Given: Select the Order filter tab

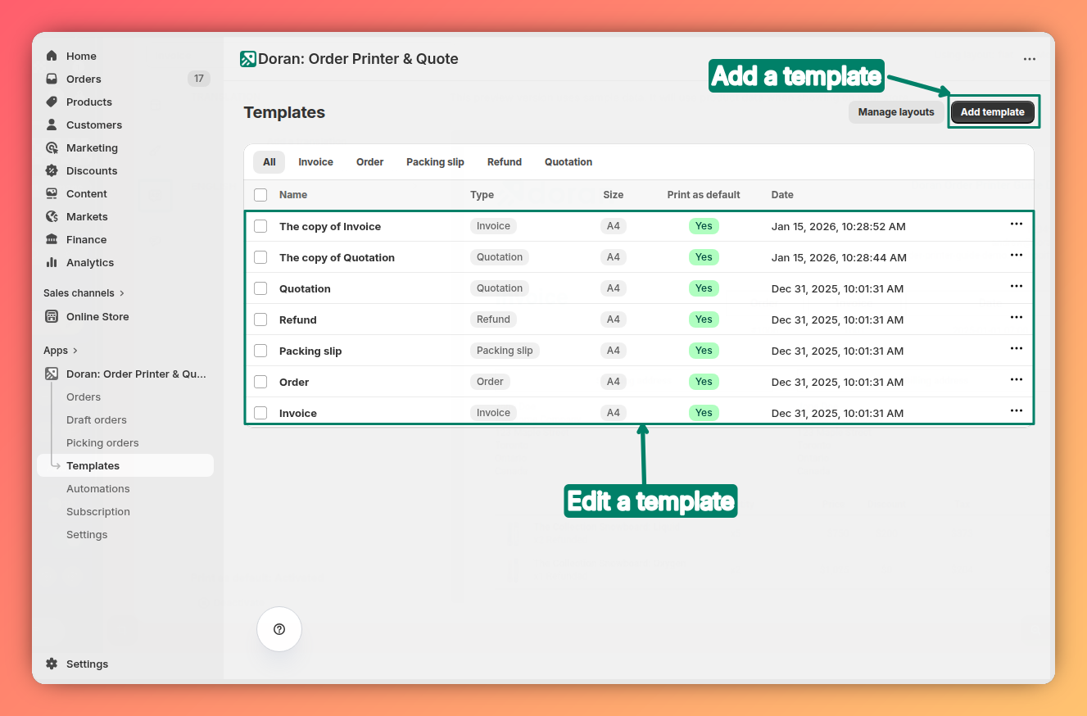Looking at the screenshot, I should (x=369, y=162).
